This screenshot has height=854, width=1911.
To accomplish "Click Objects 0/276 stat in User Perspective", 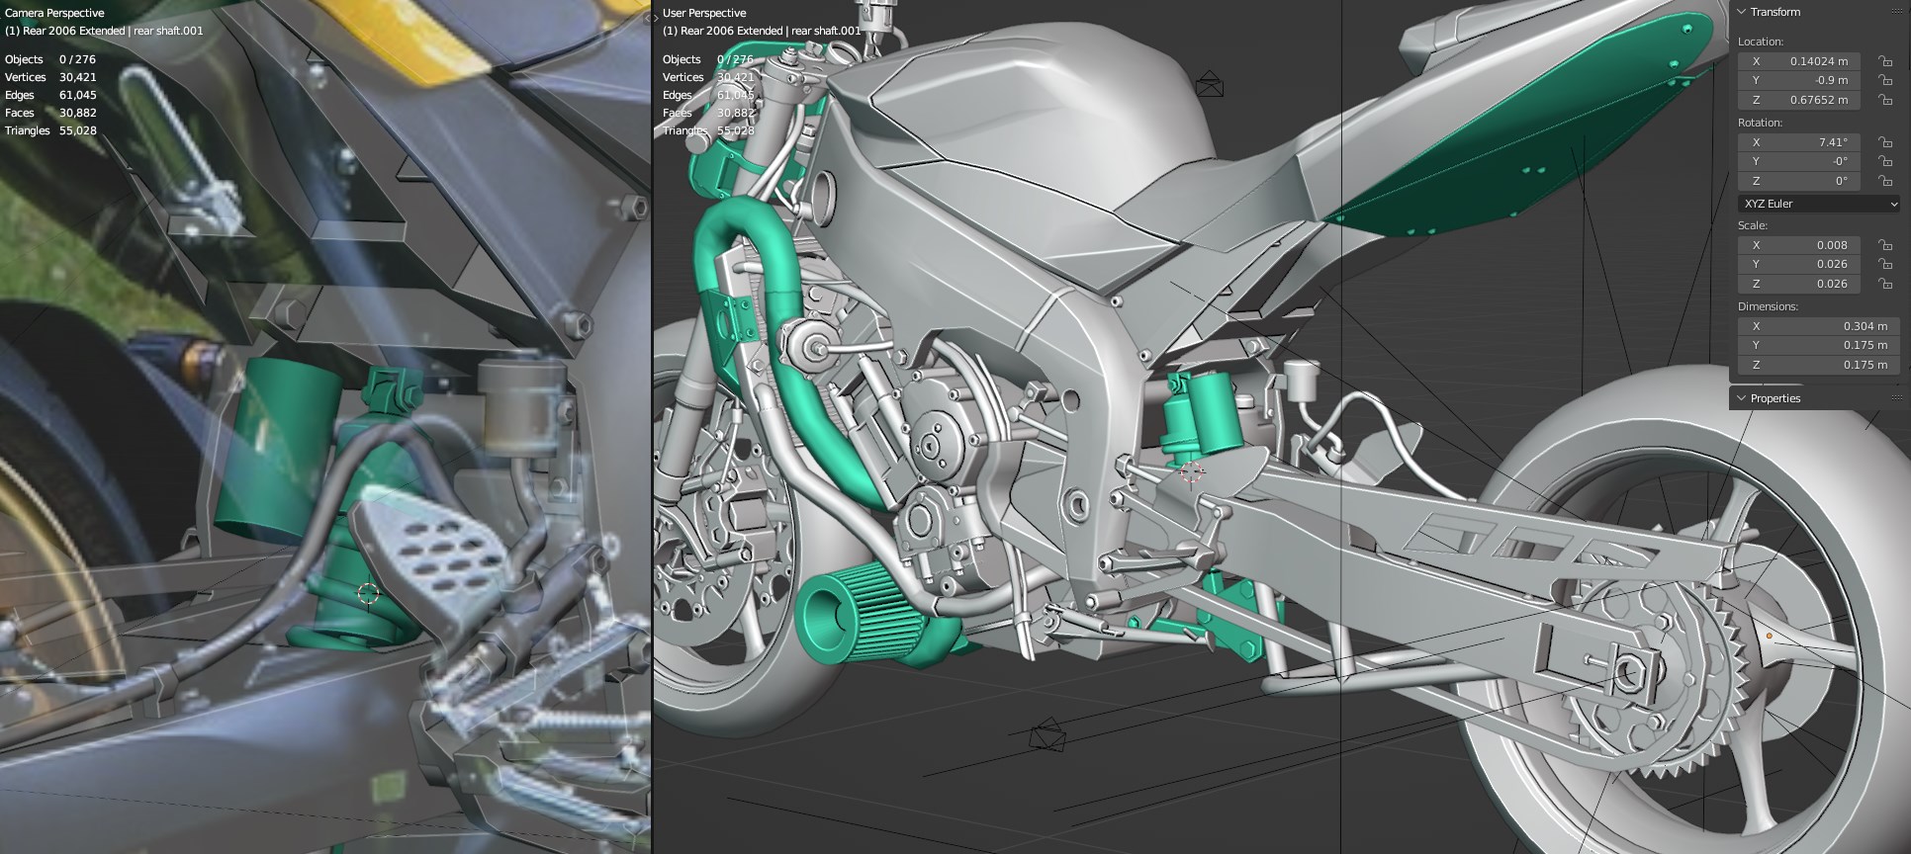I will point(708,59).
